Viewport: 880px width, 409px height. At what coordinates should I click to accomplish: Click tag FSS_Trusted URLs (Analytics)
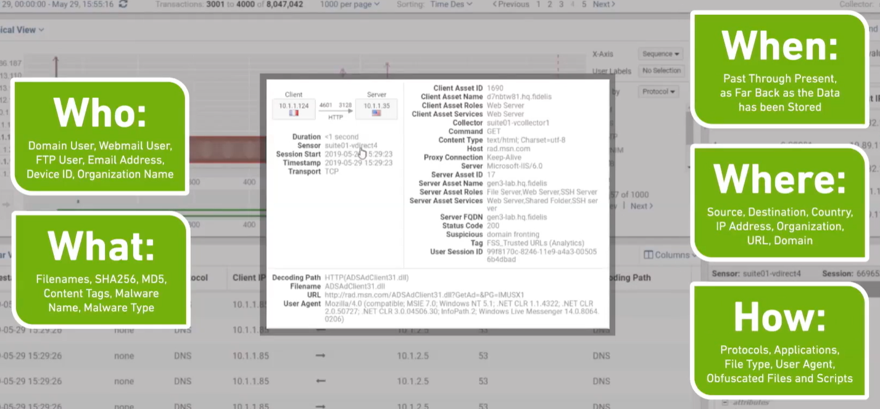535,243
